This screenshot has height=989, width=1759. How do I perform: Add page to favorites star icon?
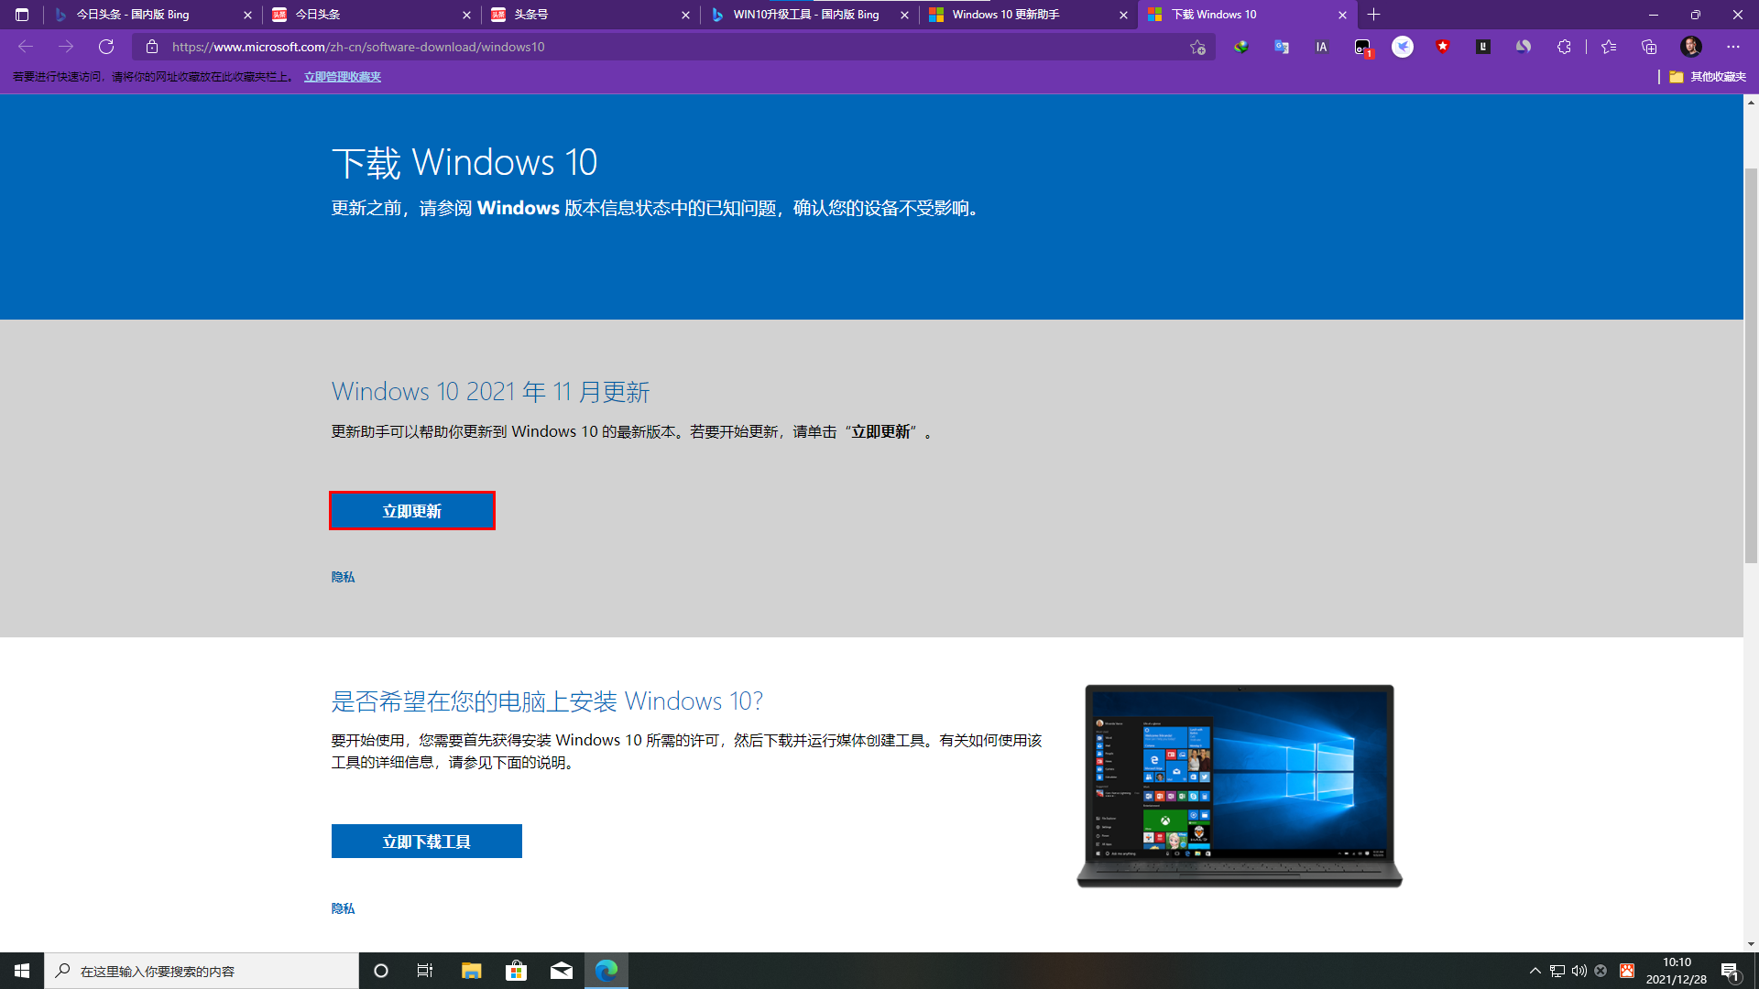[1197, 47]
